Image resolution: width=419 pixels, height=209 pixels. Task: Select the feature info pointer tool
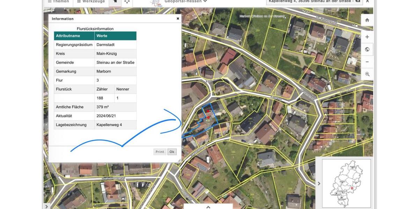coord(115,2)
